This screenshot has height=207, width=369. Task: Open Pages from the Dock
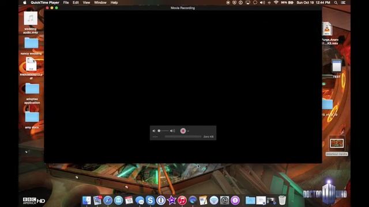203,201
